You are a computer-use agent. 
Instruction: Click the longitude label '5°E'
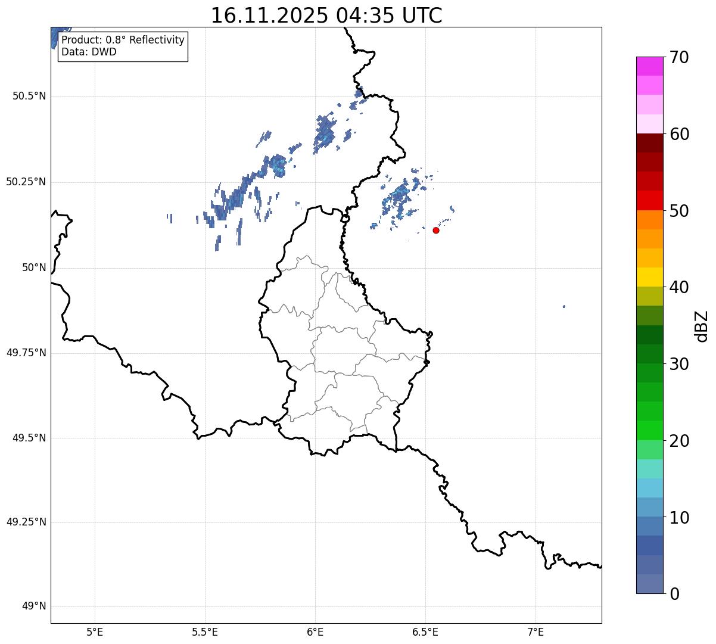(95, 633)
